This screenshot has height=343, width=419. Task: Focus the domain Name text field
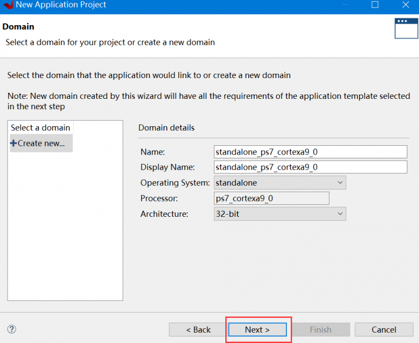tap(311, 151)
